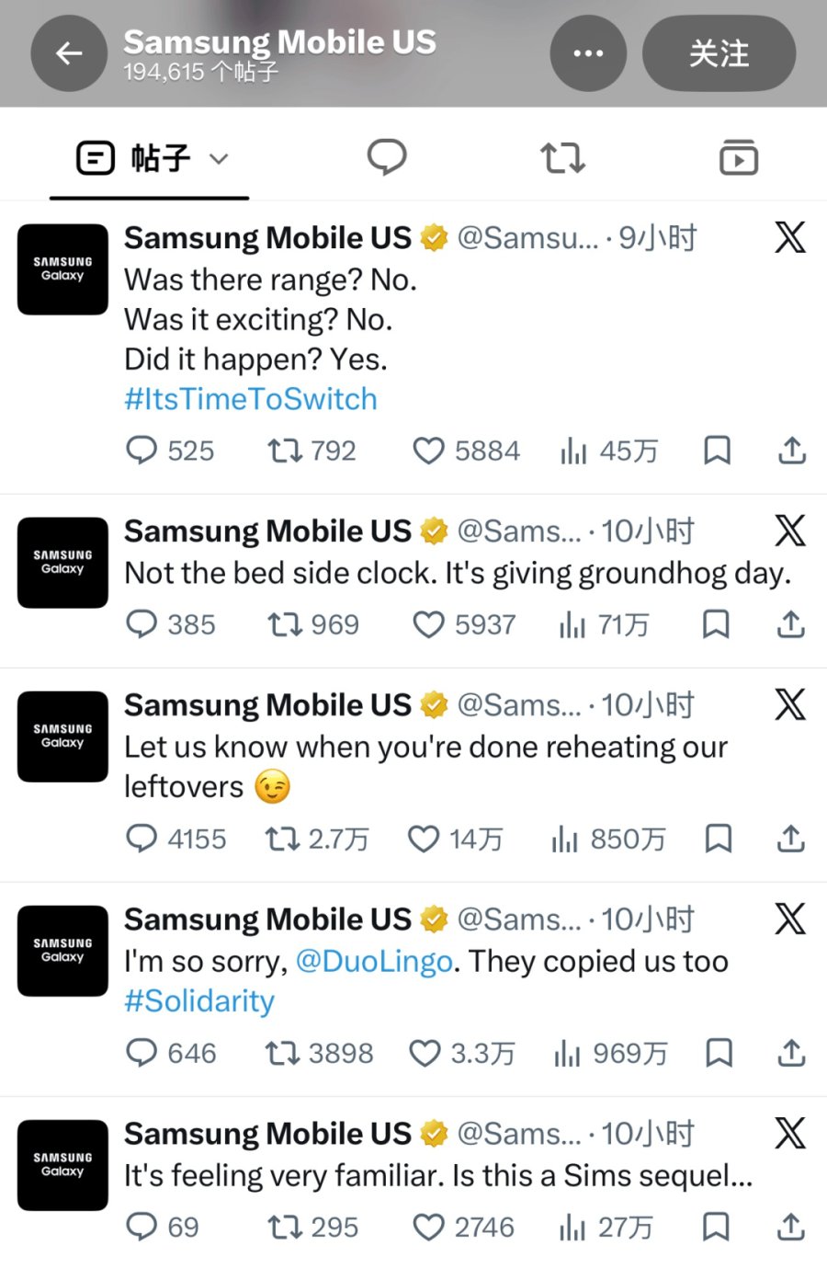Open the #Solidarity hashtag

[199, 1000]
